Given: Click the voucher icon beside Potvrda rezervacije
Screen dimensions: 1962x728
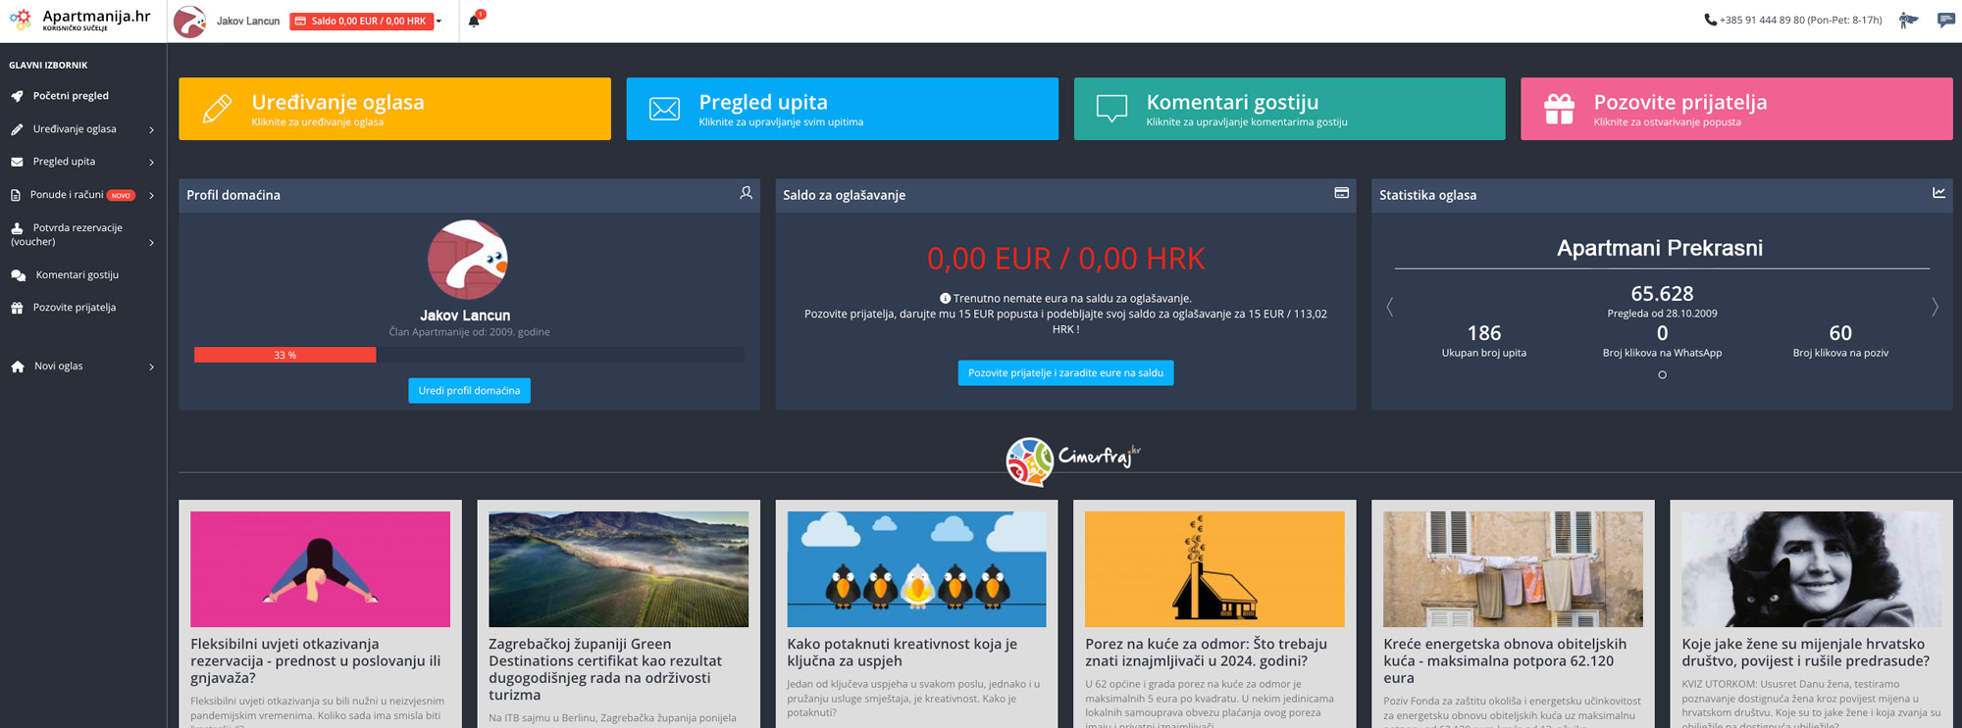Looking at the screenshot, I should point(17,228).
